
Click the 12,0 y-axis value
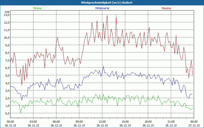pos(7,22)
